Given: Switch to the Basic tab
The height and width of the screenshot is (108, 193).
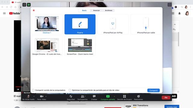Looking at the screenshot, I should pos(84,10).
